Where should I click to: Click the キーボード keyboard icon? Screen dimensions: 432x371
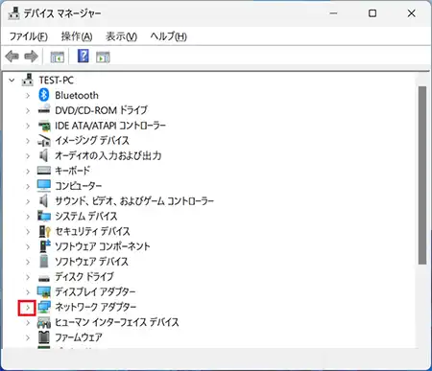click(44, 171)
